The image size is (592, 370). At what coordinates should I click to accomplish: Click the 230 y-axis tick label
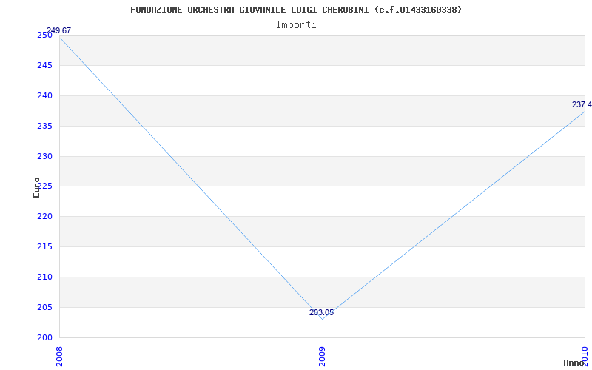coord(44,156)
